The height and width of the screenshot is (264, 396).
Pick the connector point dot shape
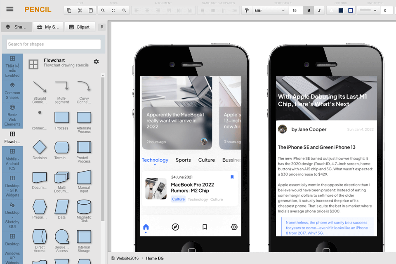click(x=40, y=120)
